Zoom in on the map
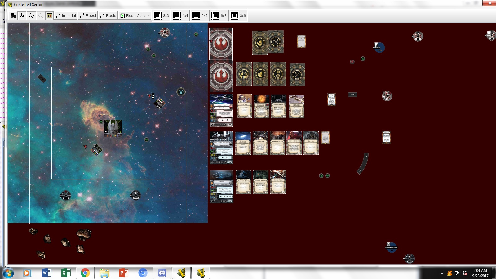Image resolution: width=496 pixels, height=279 pixels. click(22, 16)
